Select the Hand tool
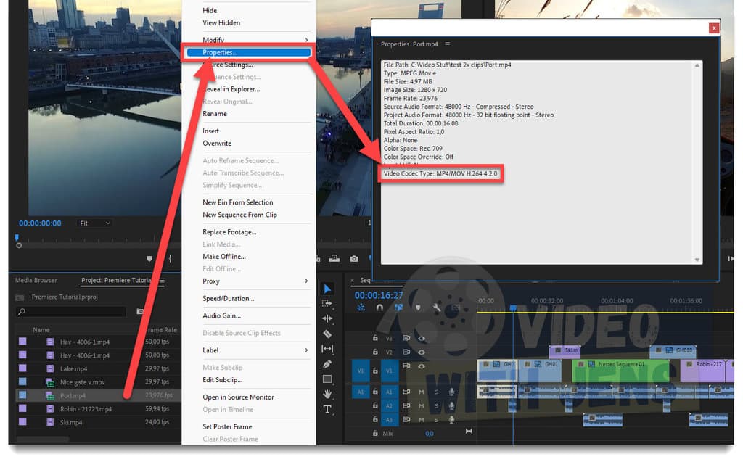 (327, 395)
